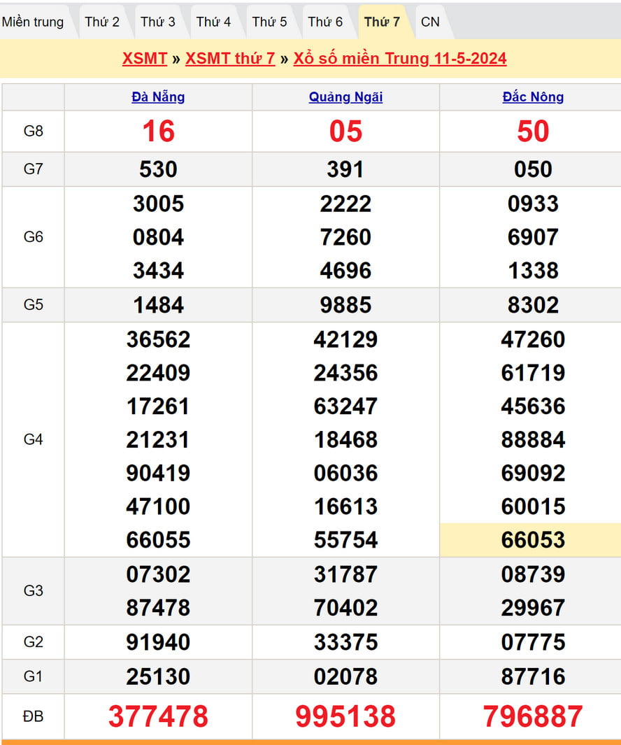Screen dimensions: 621x745
Task: Select Đắc Nông special prize 796887
Action: pyautogui.click(x=533, y=716)
